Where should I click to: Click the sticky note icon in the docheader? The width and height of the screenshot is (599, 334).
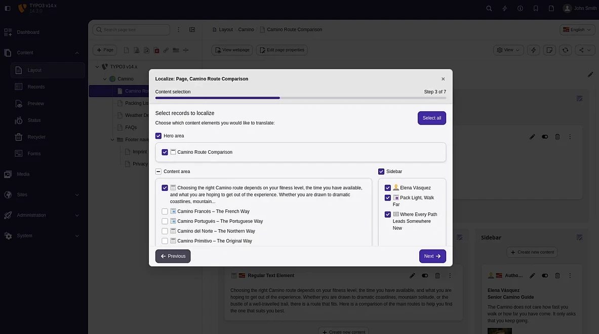[x=549, y=50]
